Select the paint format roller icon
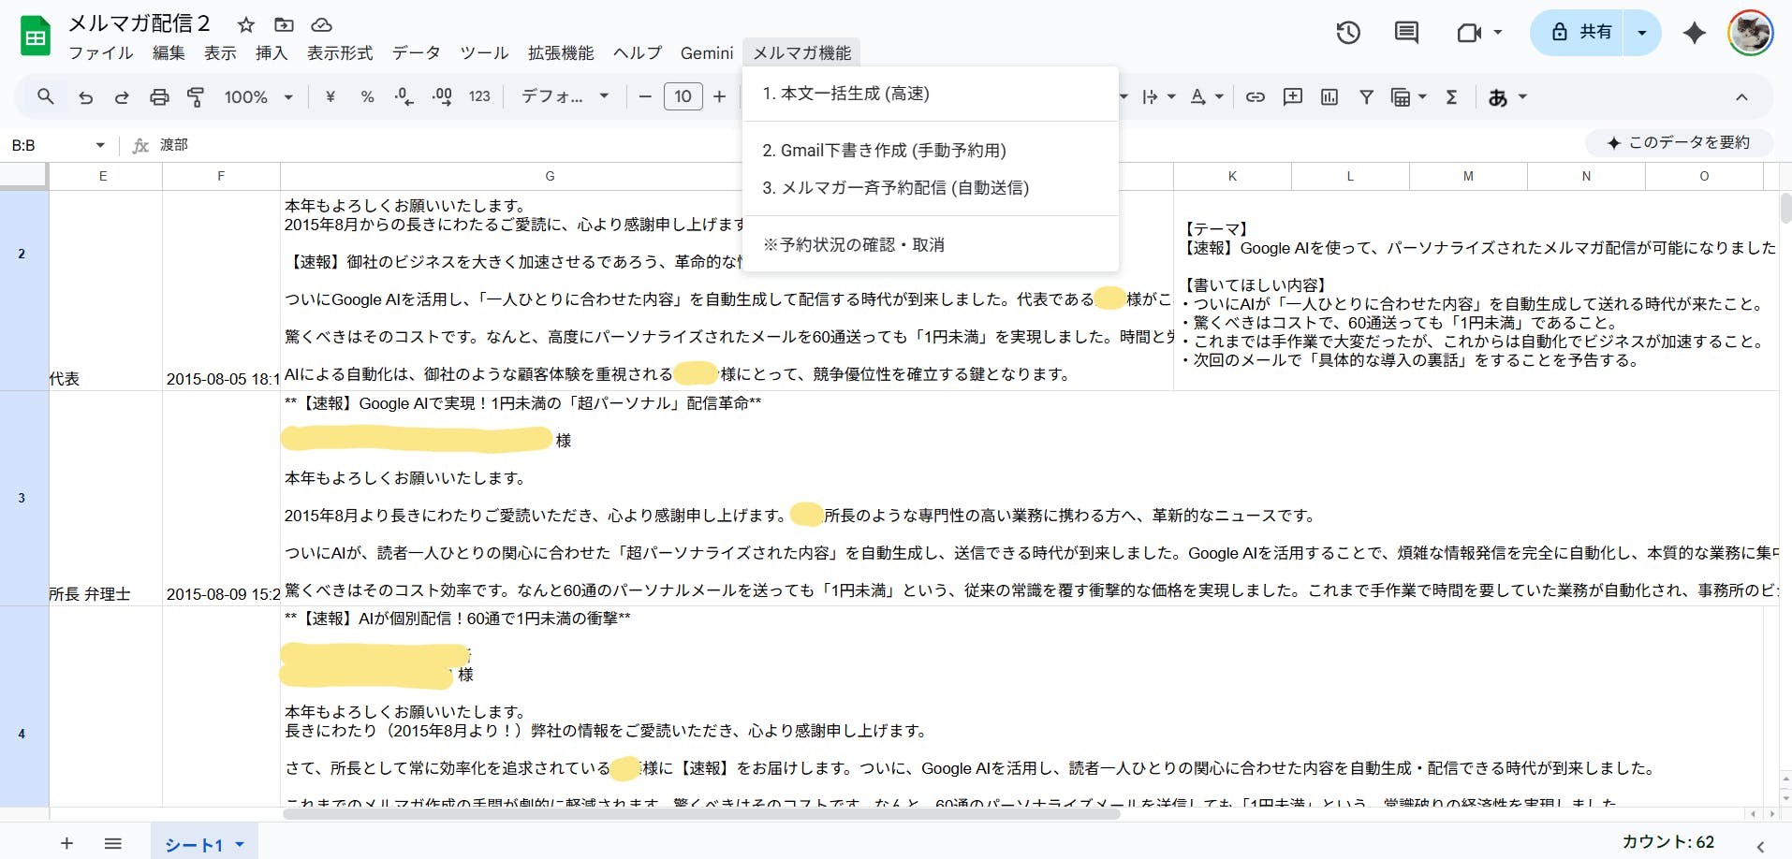 coord(196,97)
